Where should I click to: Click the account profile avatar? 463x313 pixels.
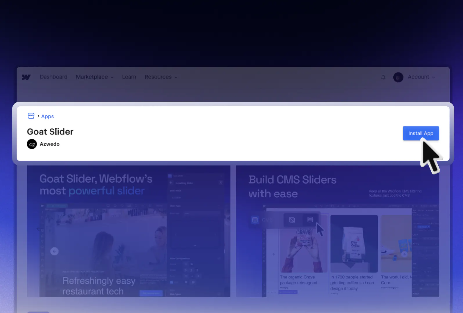(x=398, y=77)
